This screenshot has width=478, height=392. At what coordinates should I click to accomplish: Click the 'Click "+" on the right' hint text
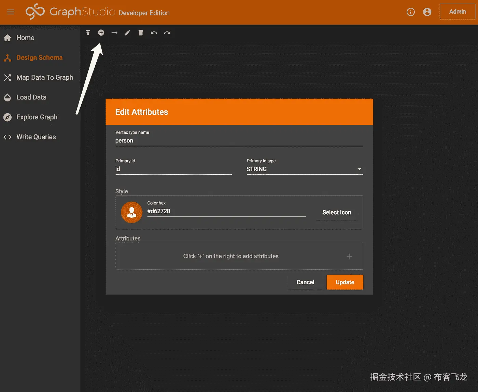click(x=231, y=256)
